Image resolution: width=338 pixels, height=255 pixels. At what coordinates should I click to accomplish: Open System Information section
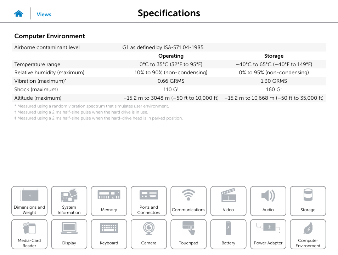(69, 201)
